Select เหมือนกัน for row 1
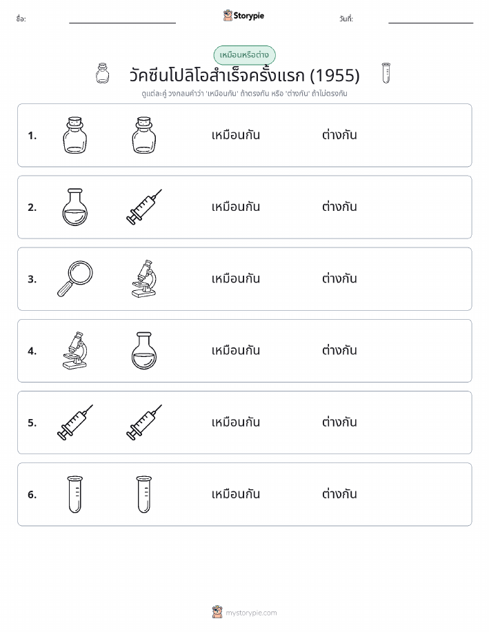The height and width of the screenshot is (632, 489). click(x=236, y=135)
